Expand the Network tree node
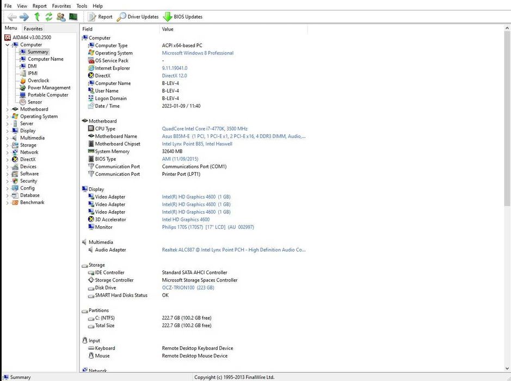 coord(7,152)
